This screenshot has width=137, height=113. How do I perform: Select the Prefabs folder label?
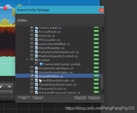pos(44,60)
